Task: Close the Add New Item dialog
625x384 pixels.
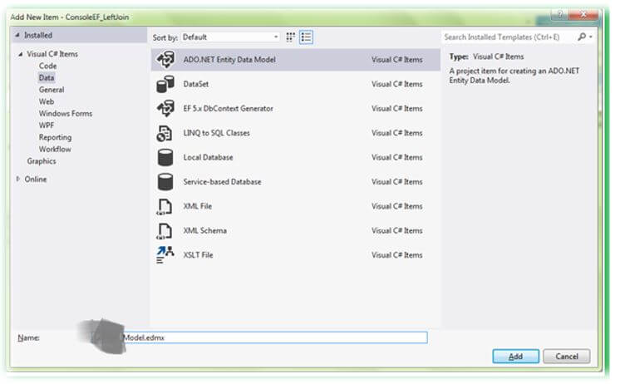Action: [583, 15]
